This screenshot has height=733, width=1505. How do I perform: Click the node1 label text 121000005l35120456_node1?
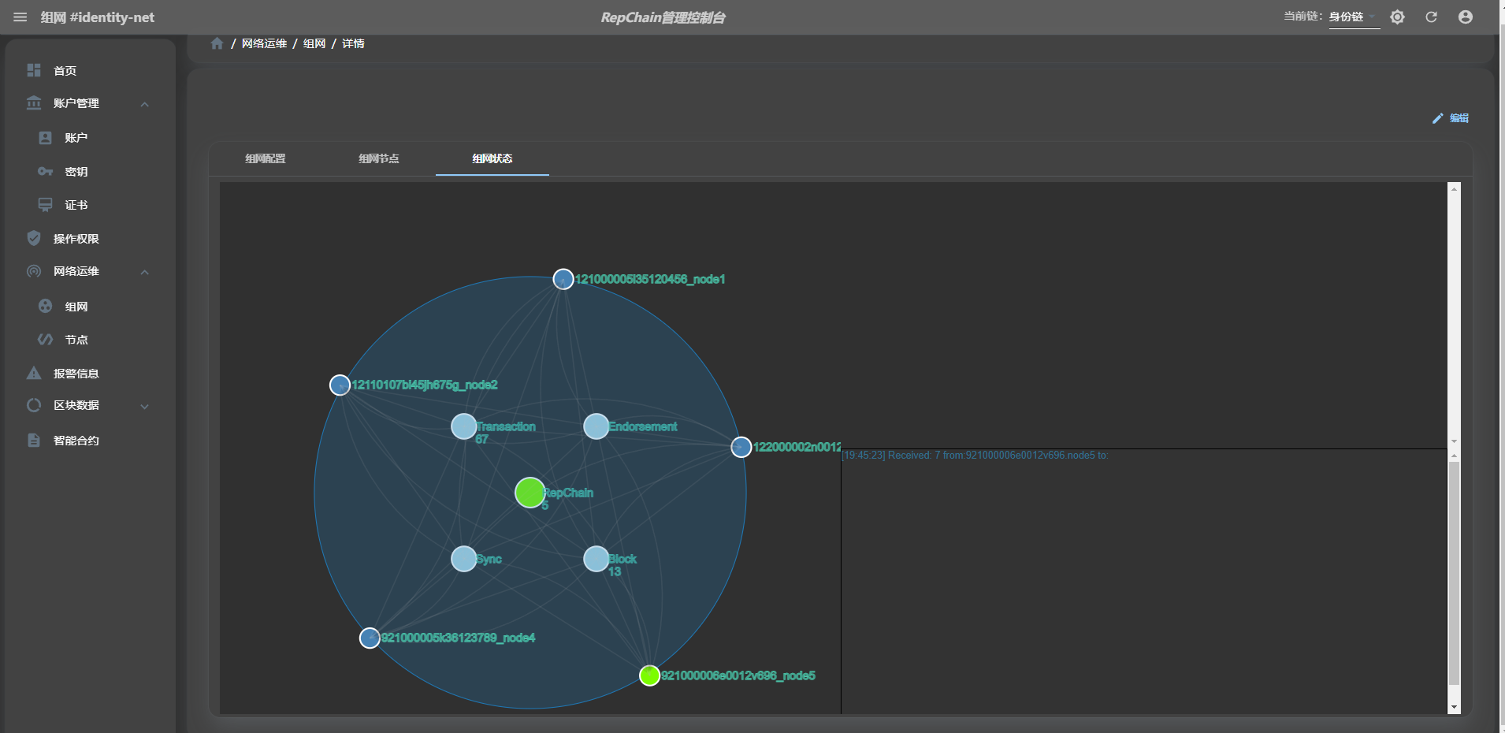(x=650, y=279)
